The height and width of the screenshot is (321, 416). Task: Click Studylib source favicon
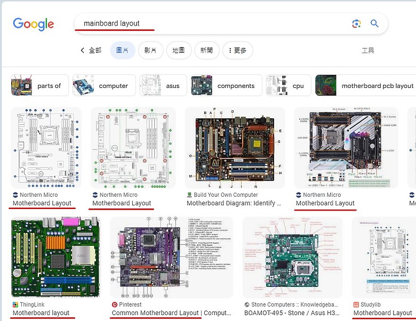356,304
